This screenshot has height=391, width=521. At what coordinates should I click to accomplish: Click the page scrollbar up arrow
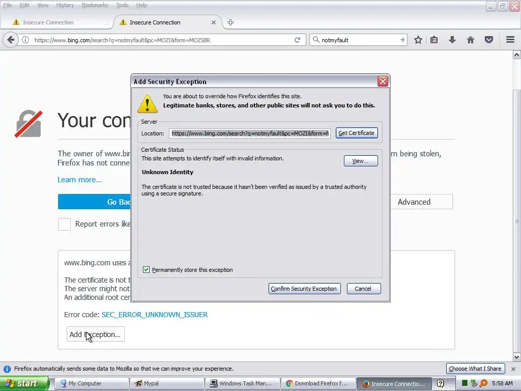[x=517, y=54]
